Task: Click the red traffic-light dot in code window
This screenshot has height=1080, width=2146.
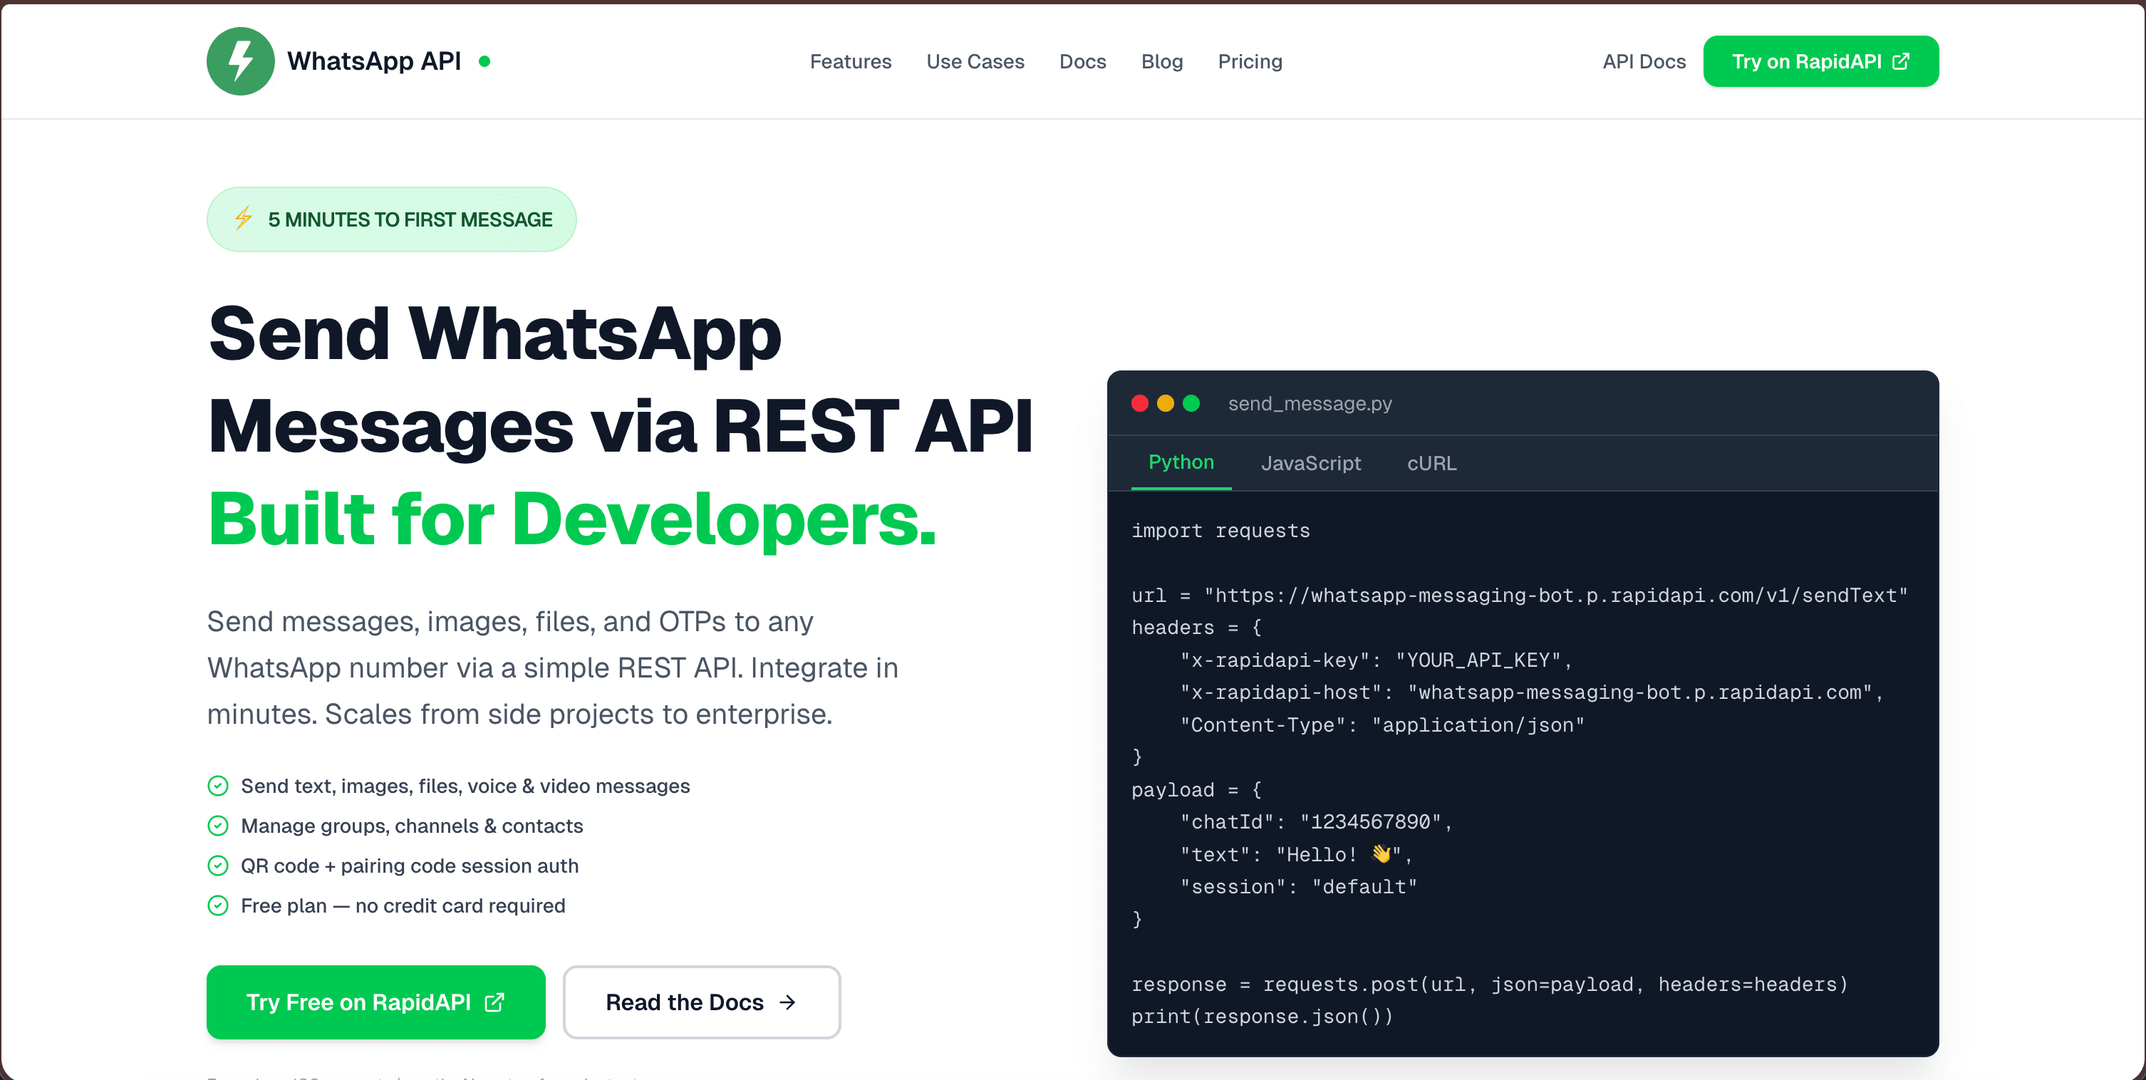Action: 1140,404
